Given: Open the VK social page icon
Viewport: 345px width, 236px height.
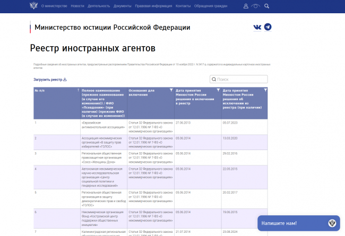Looking at the screenshot, I should 257,27.
